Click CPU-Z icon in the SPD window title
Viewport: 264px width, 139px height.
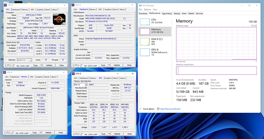pos(73,73)
